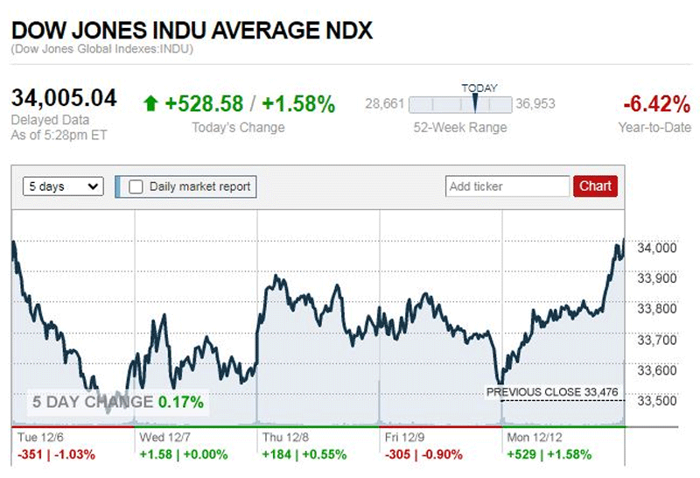The height and width of the screenshot is (478, 700).
Task: Click the 34,005.04 index price
Action: (64, 97)
